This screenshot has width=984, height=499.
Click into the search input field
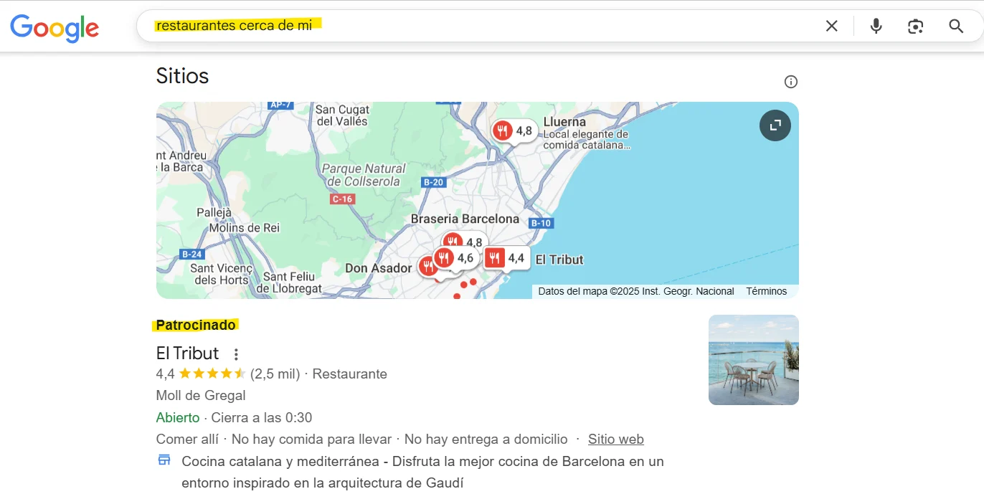coord(473,26)
